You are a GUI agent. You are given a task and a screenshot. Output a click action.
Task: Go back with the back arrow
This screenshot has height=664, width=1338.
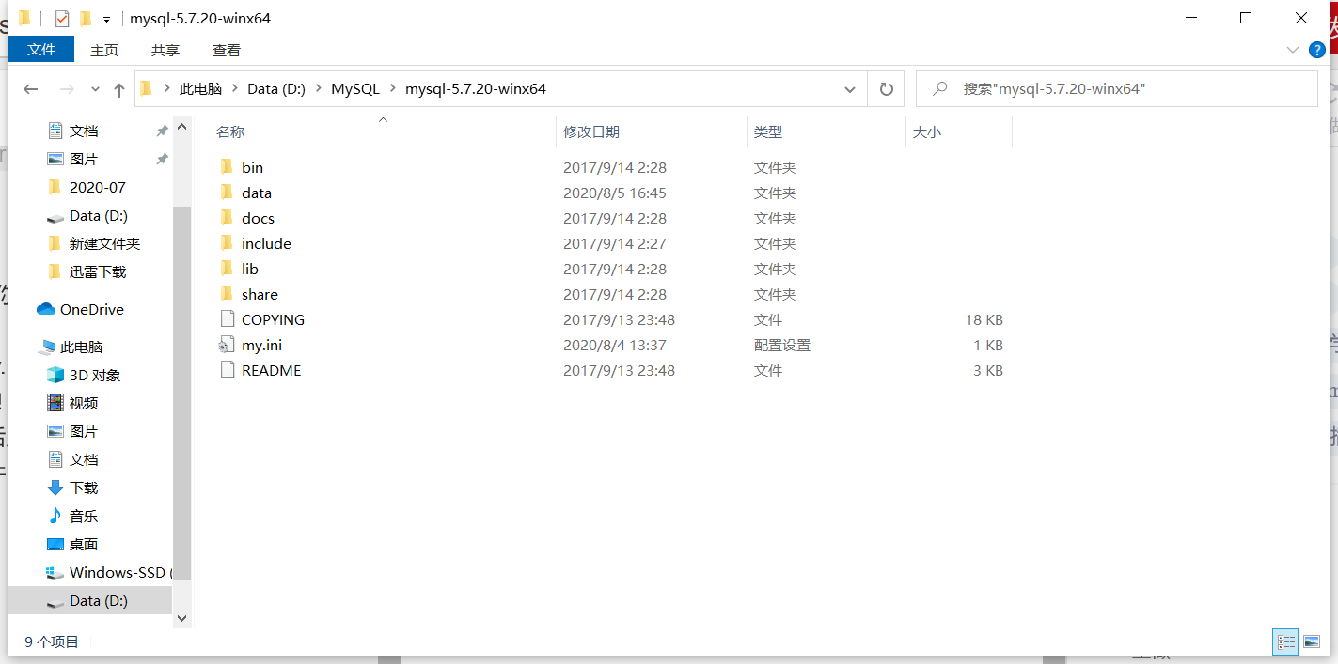pos(31,89)
